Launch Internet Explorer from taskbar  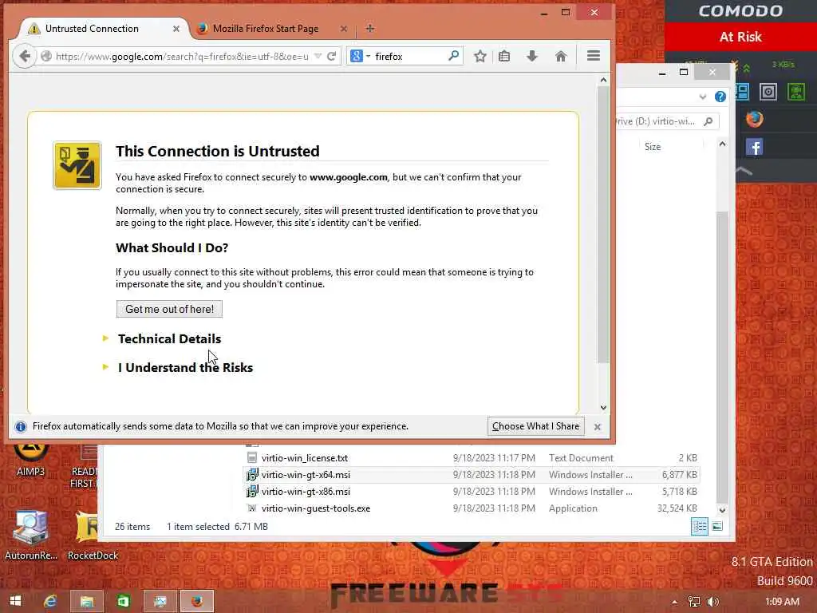pyautogui.click(x=50, y=601)
